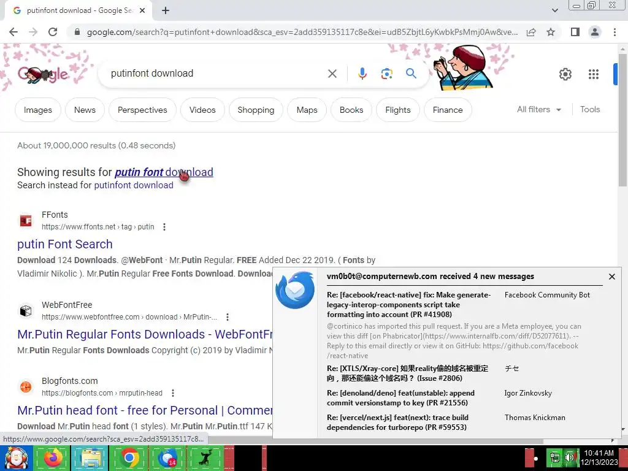
Task: Switch to News results
Action: [x=85, y=110]
